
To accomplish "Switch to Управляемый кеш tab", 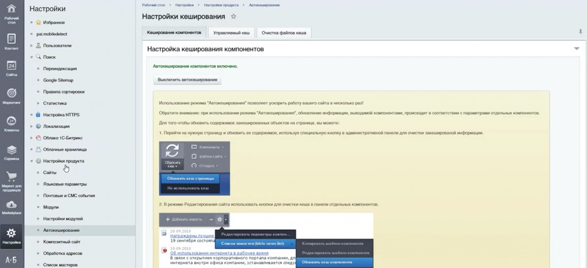I will click(x=231, y=33).
